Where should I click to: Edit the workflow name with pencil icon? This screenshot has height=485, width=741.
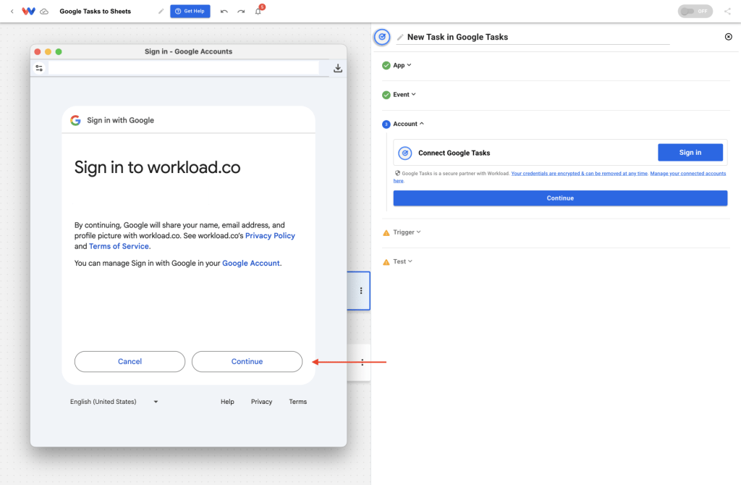(x=161, y=12)
